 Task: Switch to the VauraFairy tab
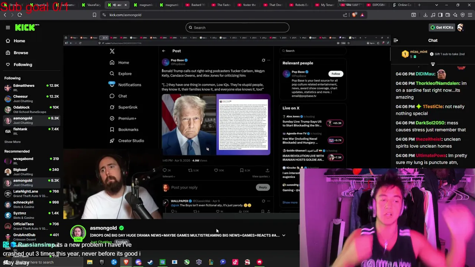click(92, 5)
